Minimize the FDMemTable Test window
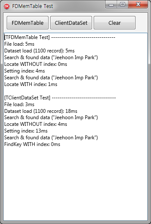The height and width of the screenshot is (224, 151). 111,5
